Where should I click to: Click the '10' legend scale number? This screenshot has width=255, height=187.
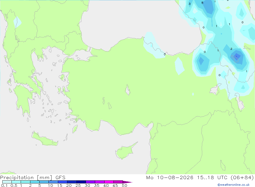(x=50, y=185)
